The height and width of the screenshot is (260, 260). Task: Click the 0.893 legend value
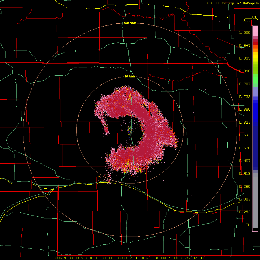point(245,58)
